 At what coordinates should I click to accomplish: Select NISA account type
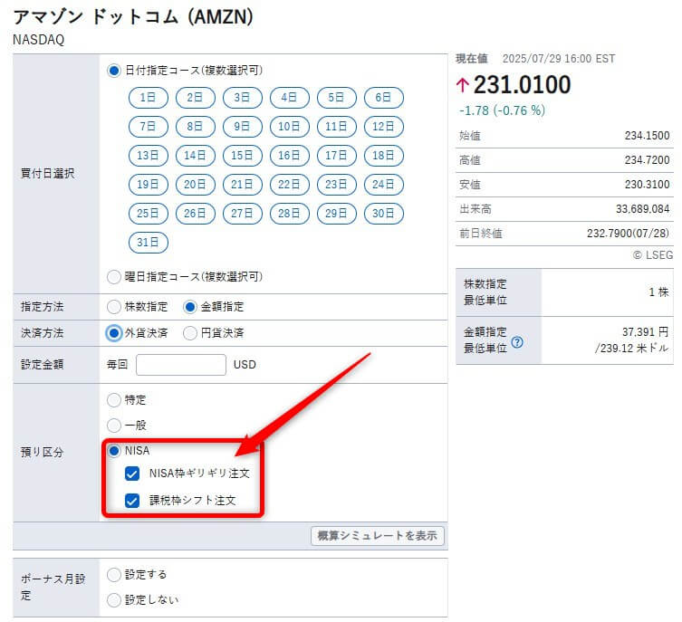[114, 451]
